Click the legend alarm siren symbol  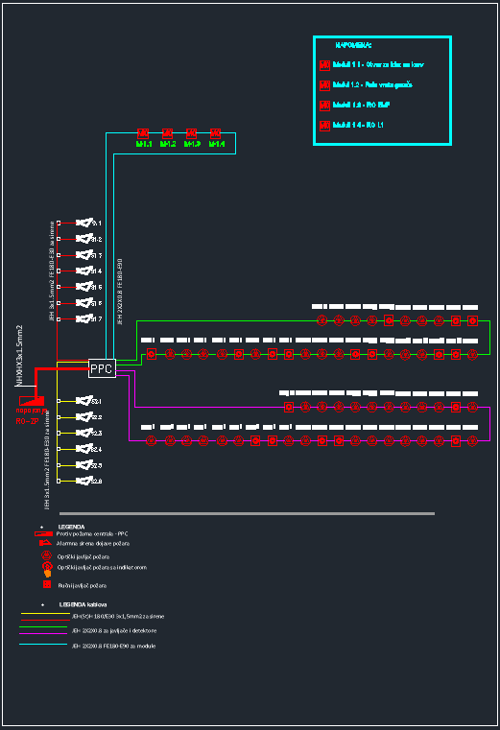click(45, 543)
